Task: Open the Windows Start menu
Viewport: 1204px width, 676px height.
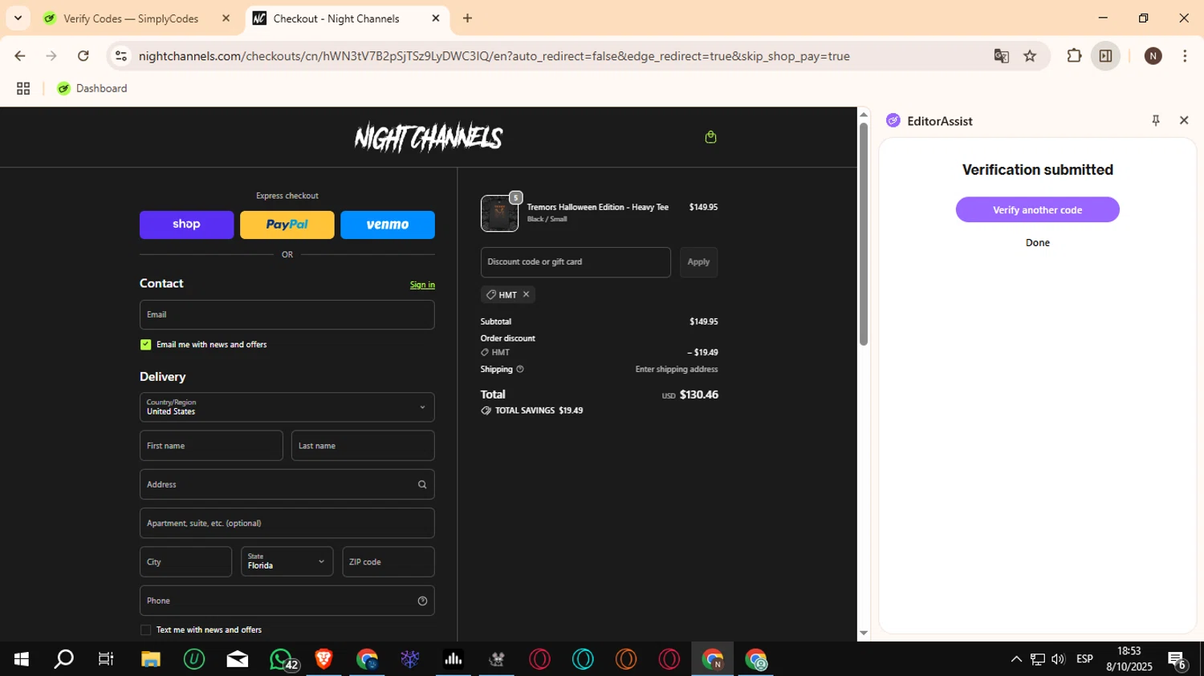Action: pos(21,659)
